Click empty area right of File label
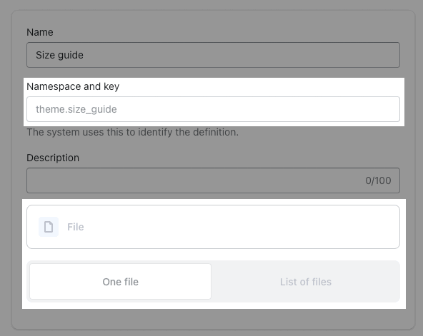 (240, 227)
